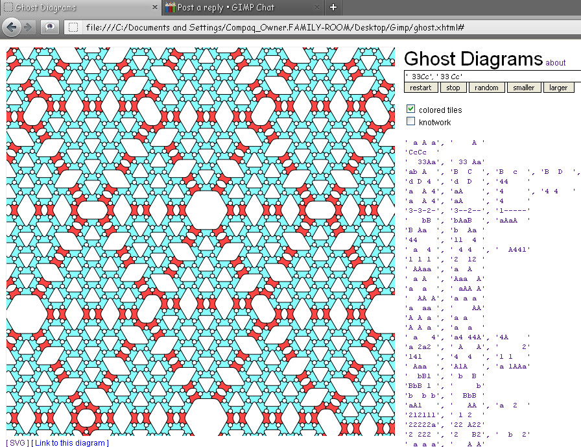
Task: Click the browser Forward arrow button
Action: (27, 27)
